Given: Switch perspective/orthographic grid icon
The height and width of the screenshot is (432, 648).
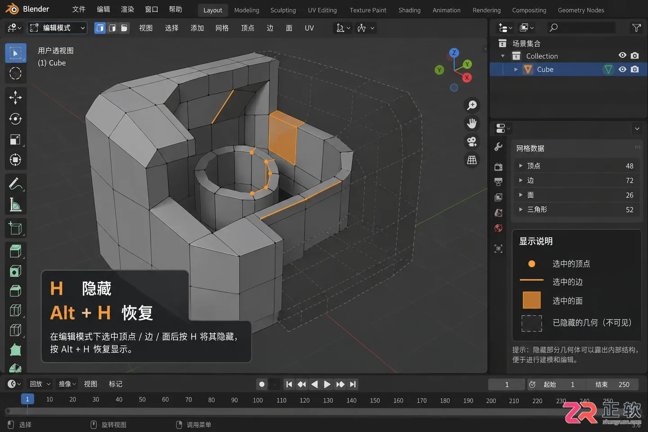Looking at the screenshot, I should point(472,160).
